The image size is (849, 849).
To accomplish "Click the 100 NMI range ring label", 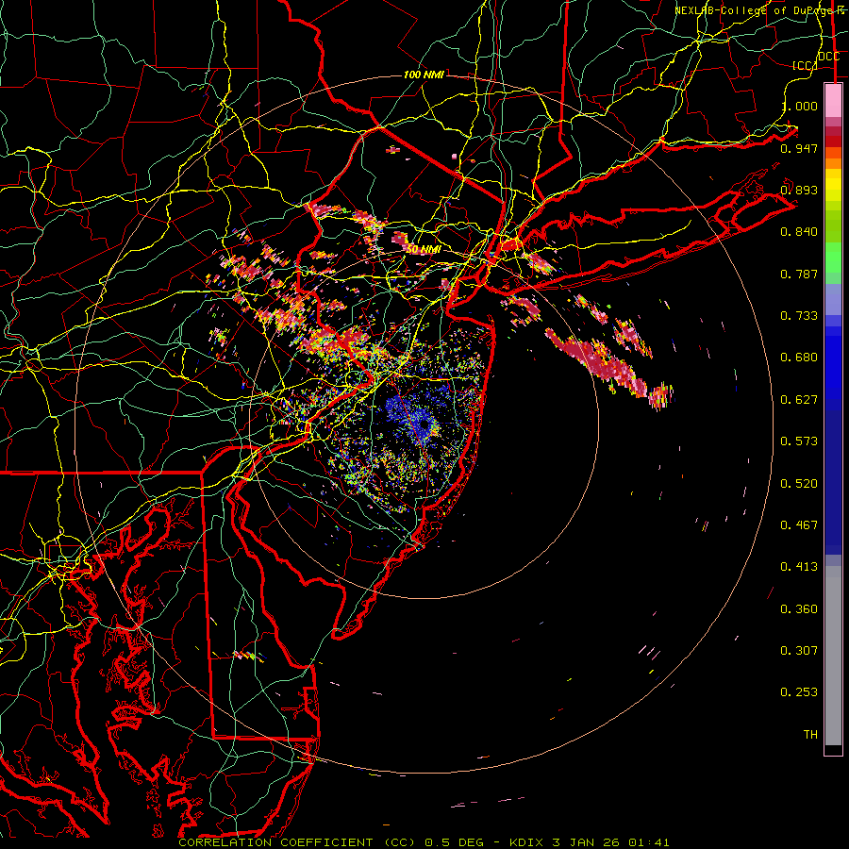I will [424, 75].
